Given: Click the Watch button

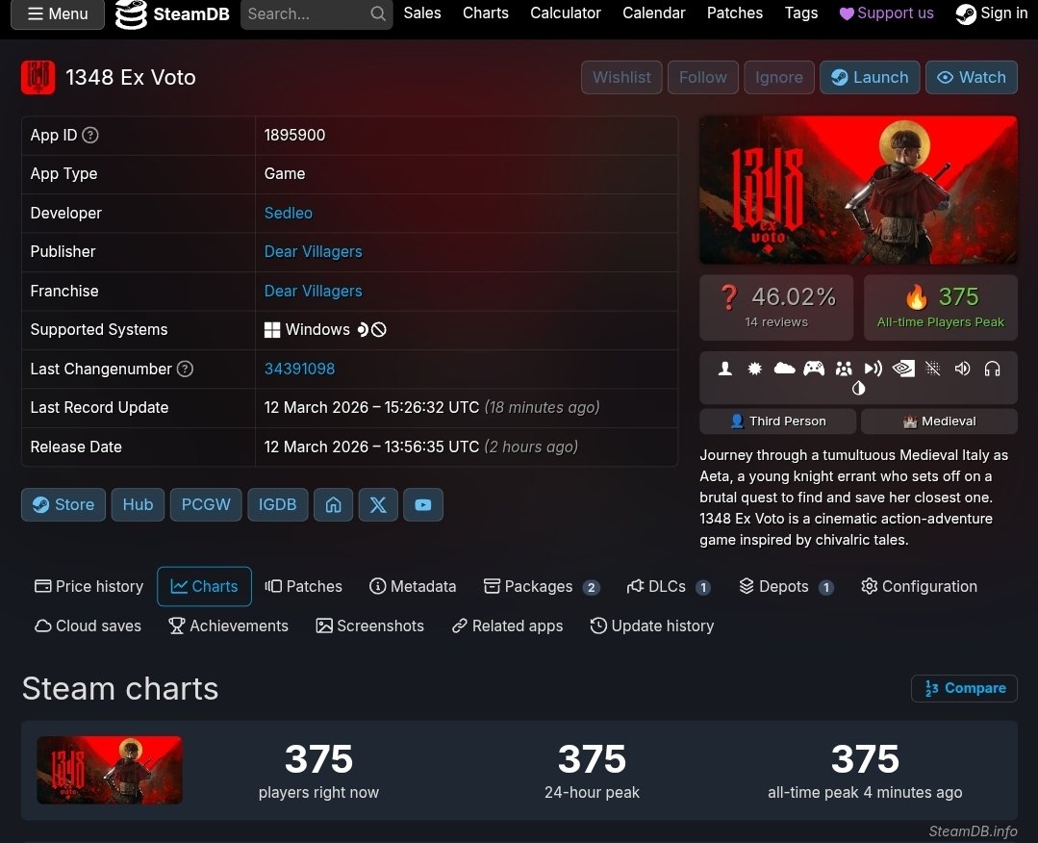Looking at the screenshot, I should 971,78.
